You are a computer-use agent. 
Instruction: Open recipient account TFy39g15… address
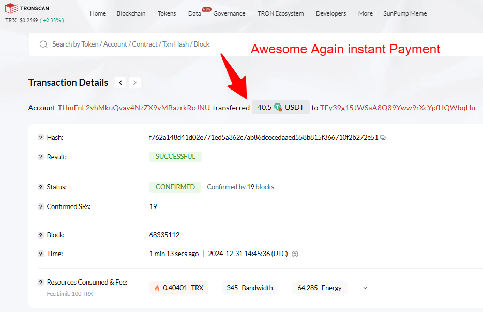(x=398, y=108)
